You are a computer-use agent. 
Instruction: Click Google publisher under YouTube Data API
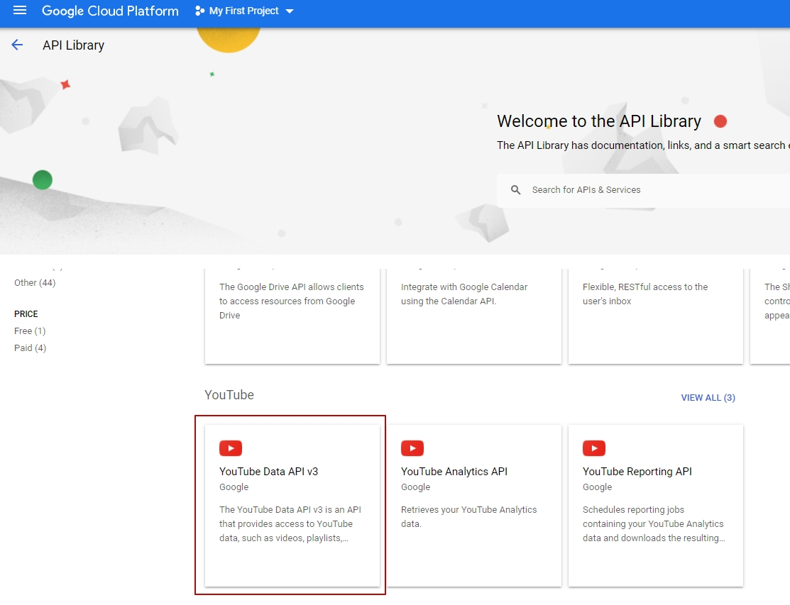click(234, 487)
